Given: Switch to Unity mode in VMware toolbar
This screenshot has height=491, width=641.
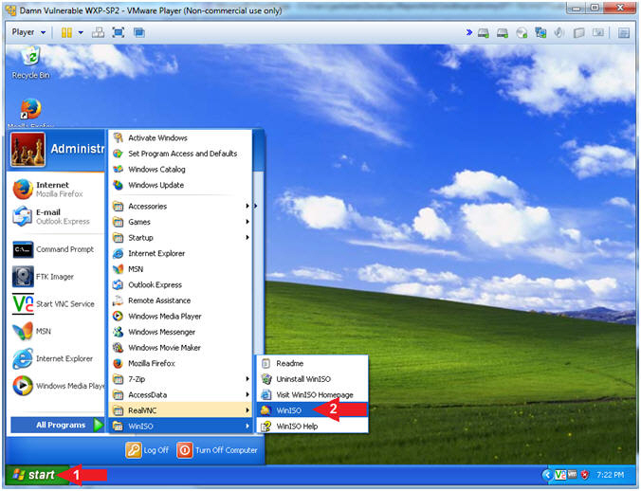Looking at the screenshot, I should (x=139, y=32).
